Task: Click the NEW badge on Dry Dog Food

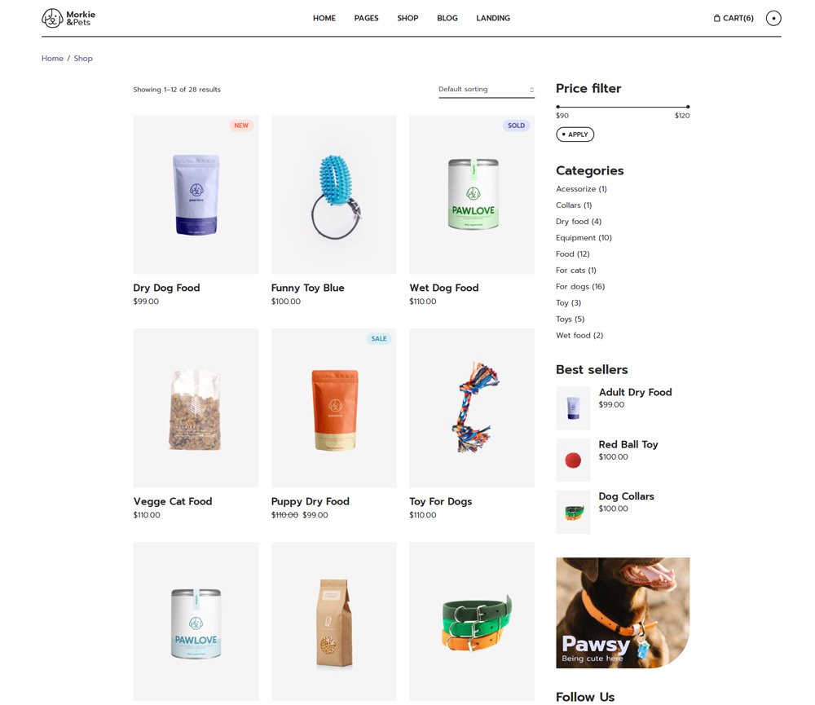Action: (241, 126)
